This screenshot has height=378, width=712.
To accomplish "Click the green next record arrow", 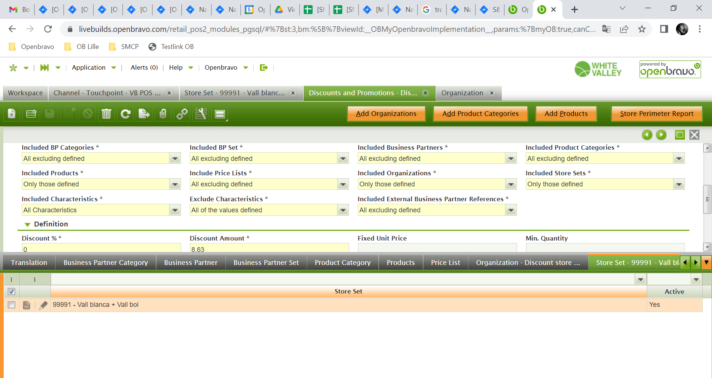I will click(661, 135).
